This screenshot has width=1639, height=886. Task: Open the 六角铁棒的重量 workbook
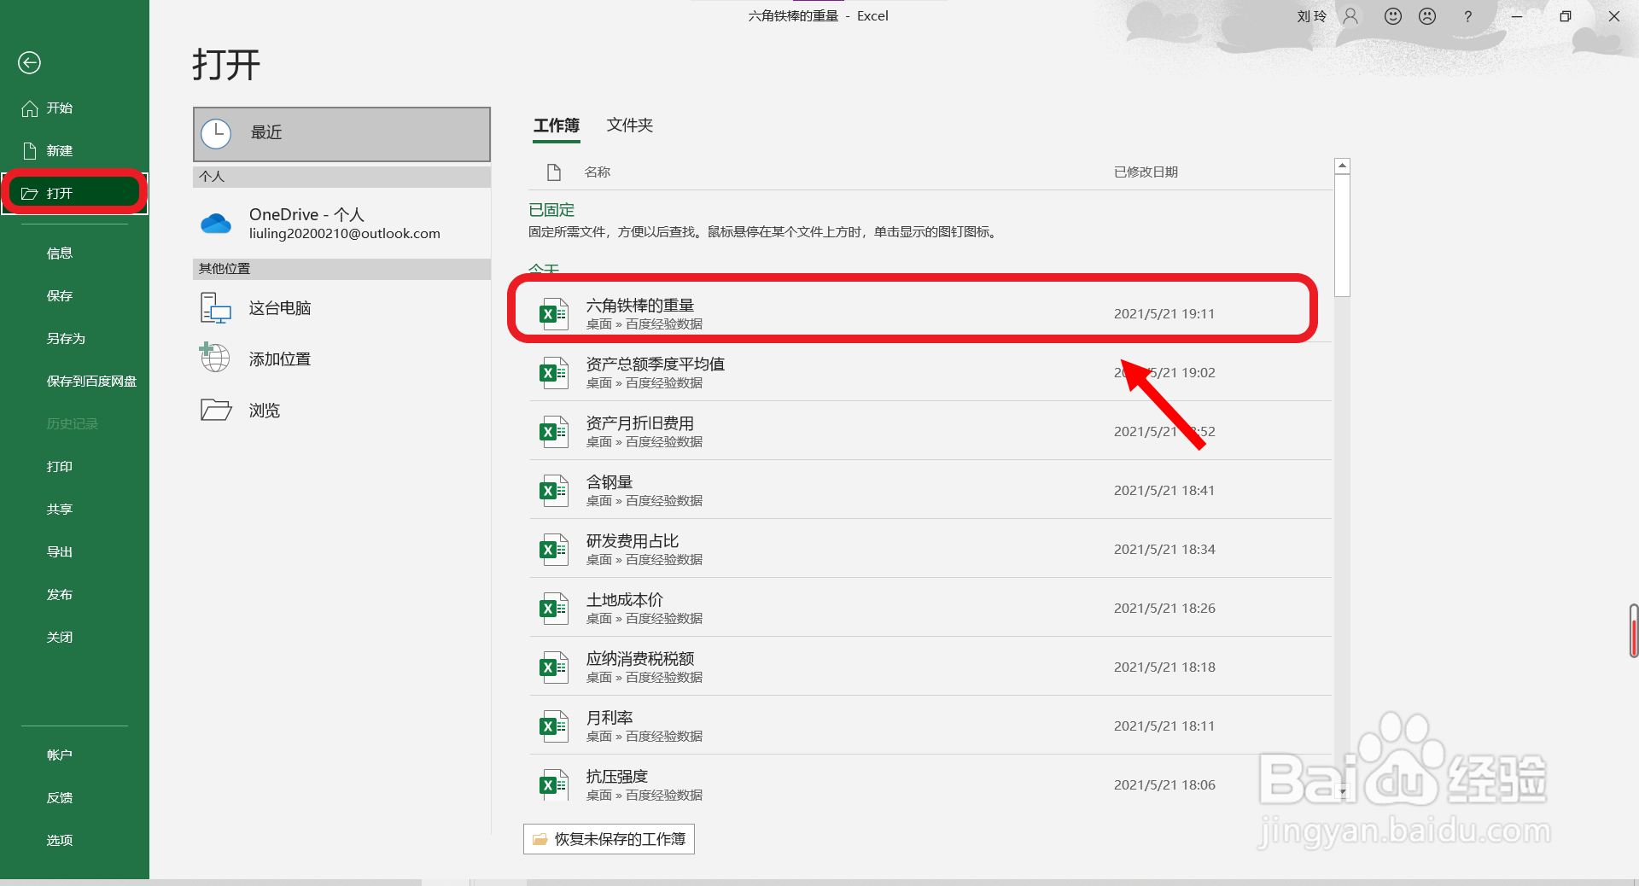point(930,313)
